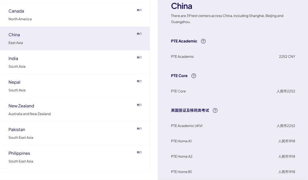Select Canada in the country list

(x=75, y=15)
